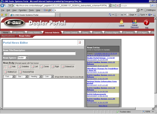Open Wheelbase Changes for Freightliner news entry
The image size is (157, 114).
103,69
